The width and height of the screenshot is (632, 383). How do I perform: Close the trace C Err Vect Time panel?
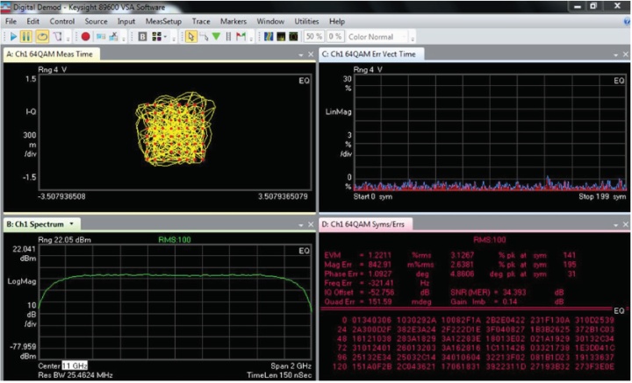[x=626, y=54]
